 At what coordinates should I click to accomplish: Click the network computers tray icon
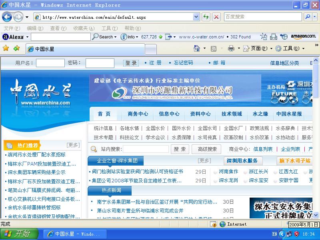(289, 234)
